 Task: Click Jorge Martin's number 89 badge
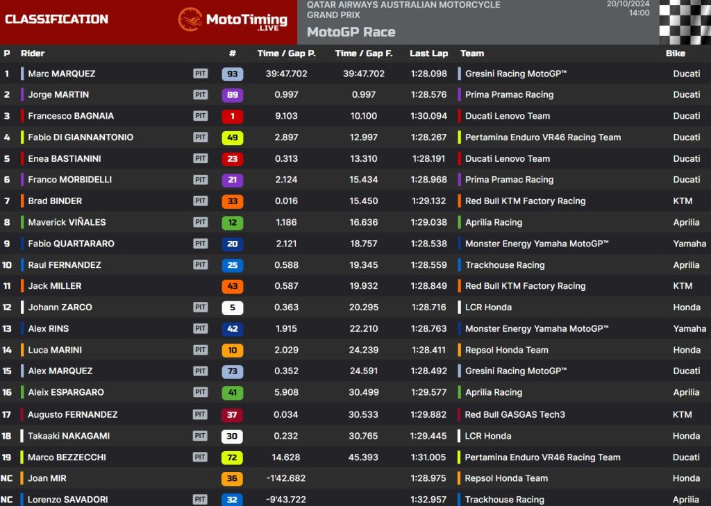[x=233, y=95]
